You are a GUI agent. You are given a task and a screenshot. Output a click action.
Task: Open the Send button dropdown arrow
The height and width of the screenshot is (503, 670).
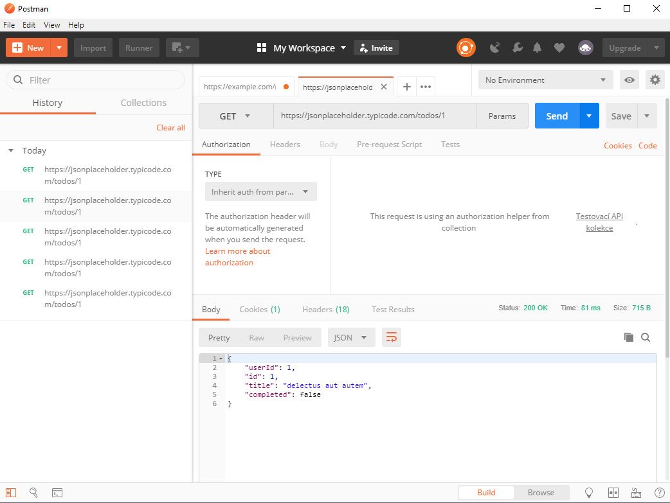[589, 116]
